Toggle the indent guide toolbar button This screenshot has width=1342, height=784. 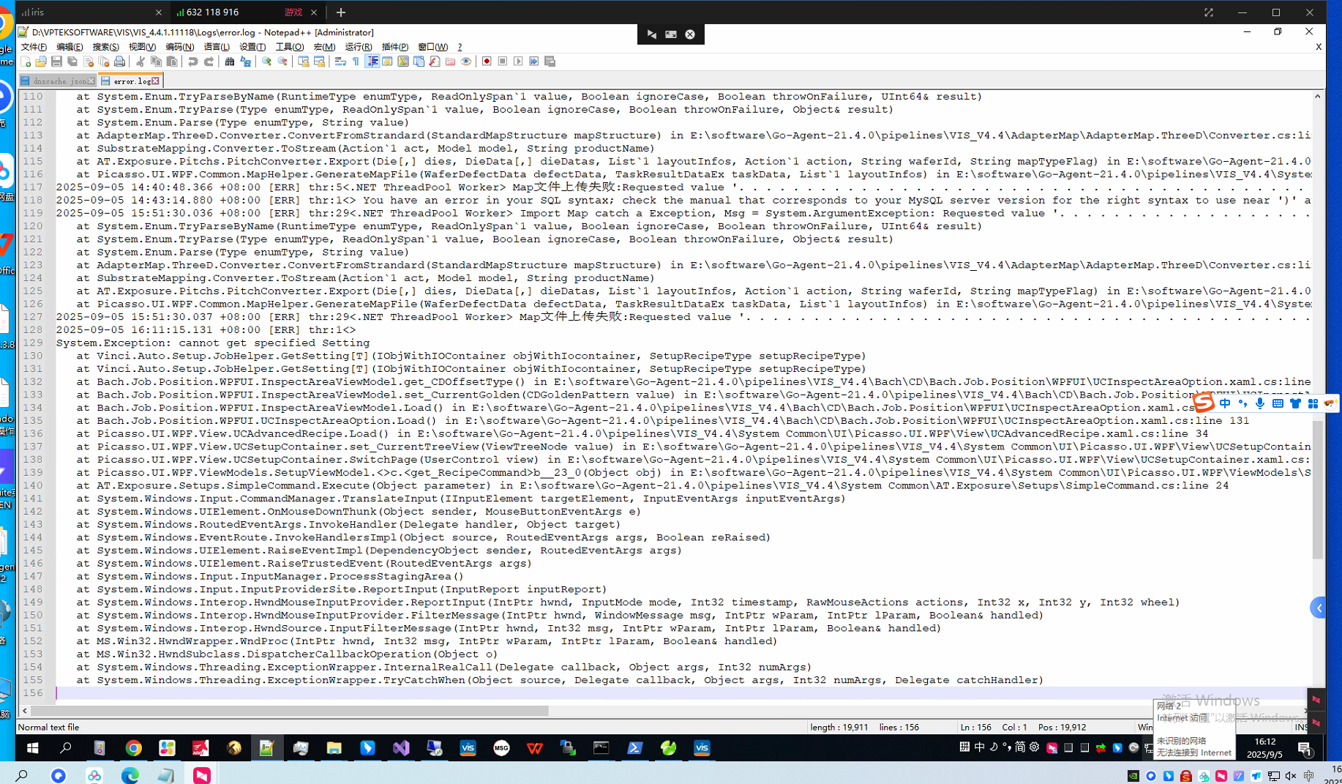372,61
